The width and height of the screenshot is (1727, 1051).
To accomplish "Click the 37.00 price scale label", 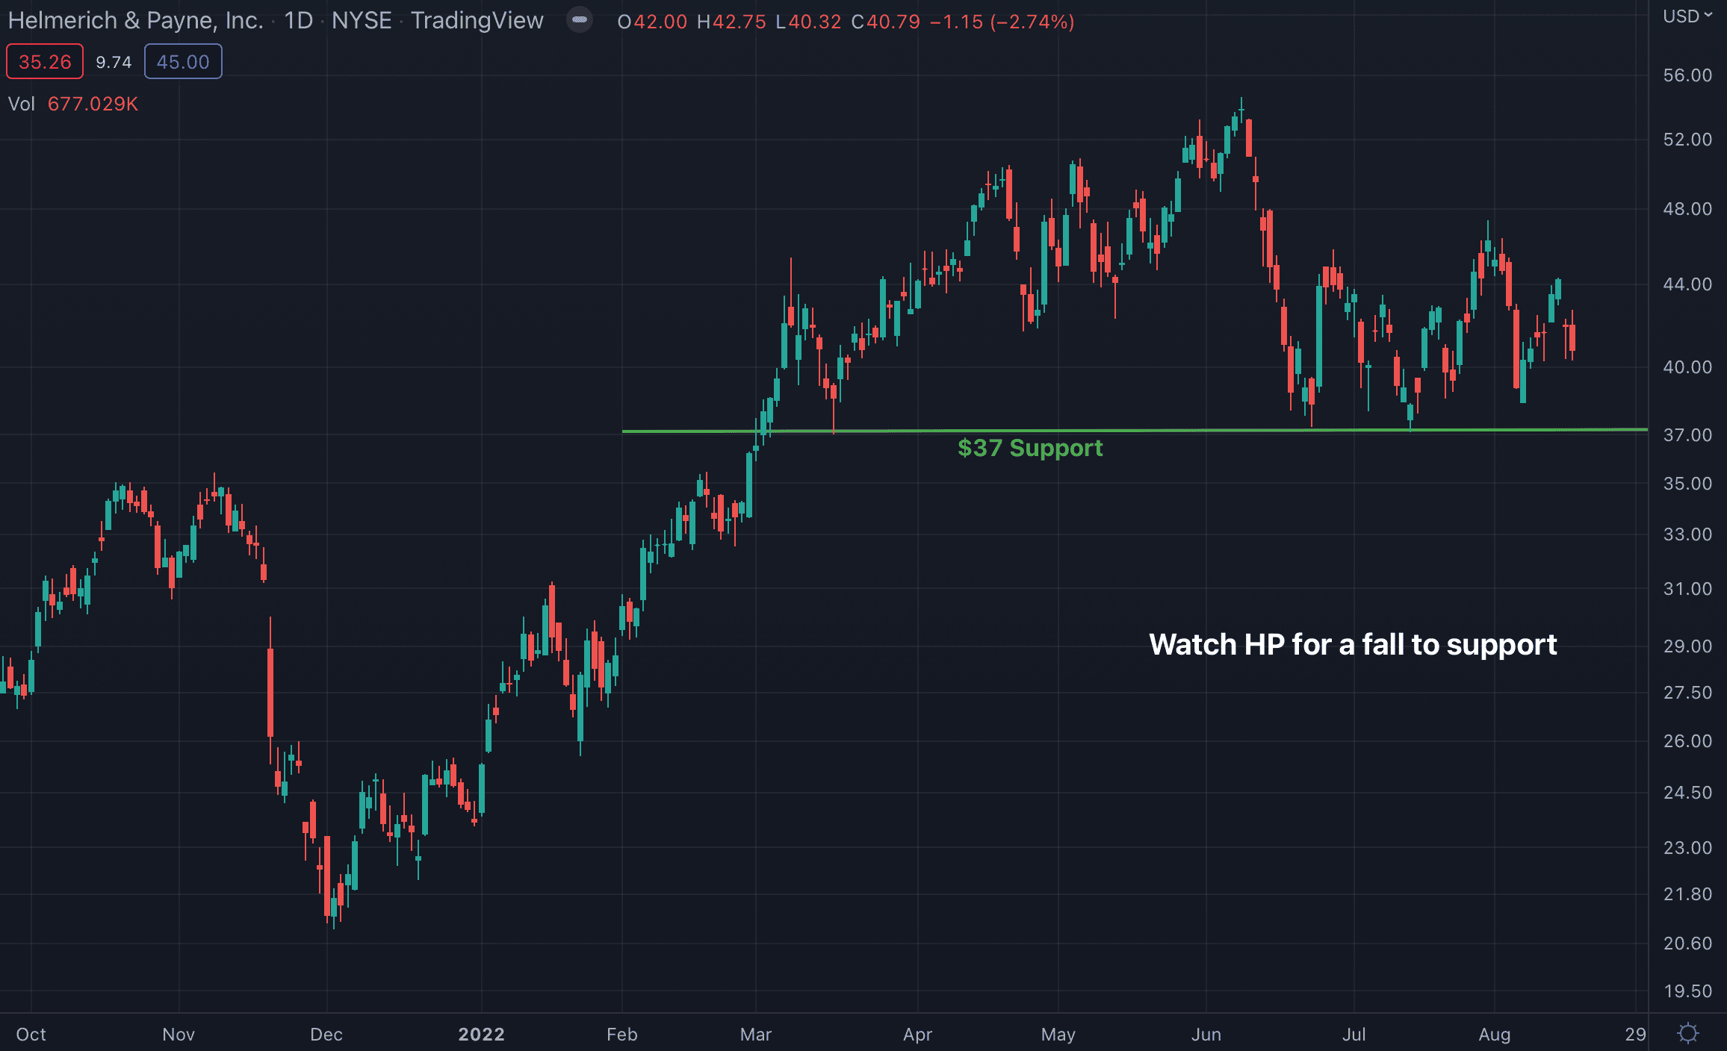I will 1687,435.
